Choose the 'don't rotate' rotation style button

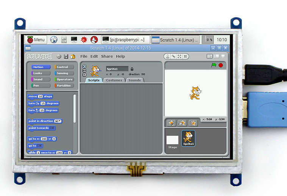click(x=84, y=75)
